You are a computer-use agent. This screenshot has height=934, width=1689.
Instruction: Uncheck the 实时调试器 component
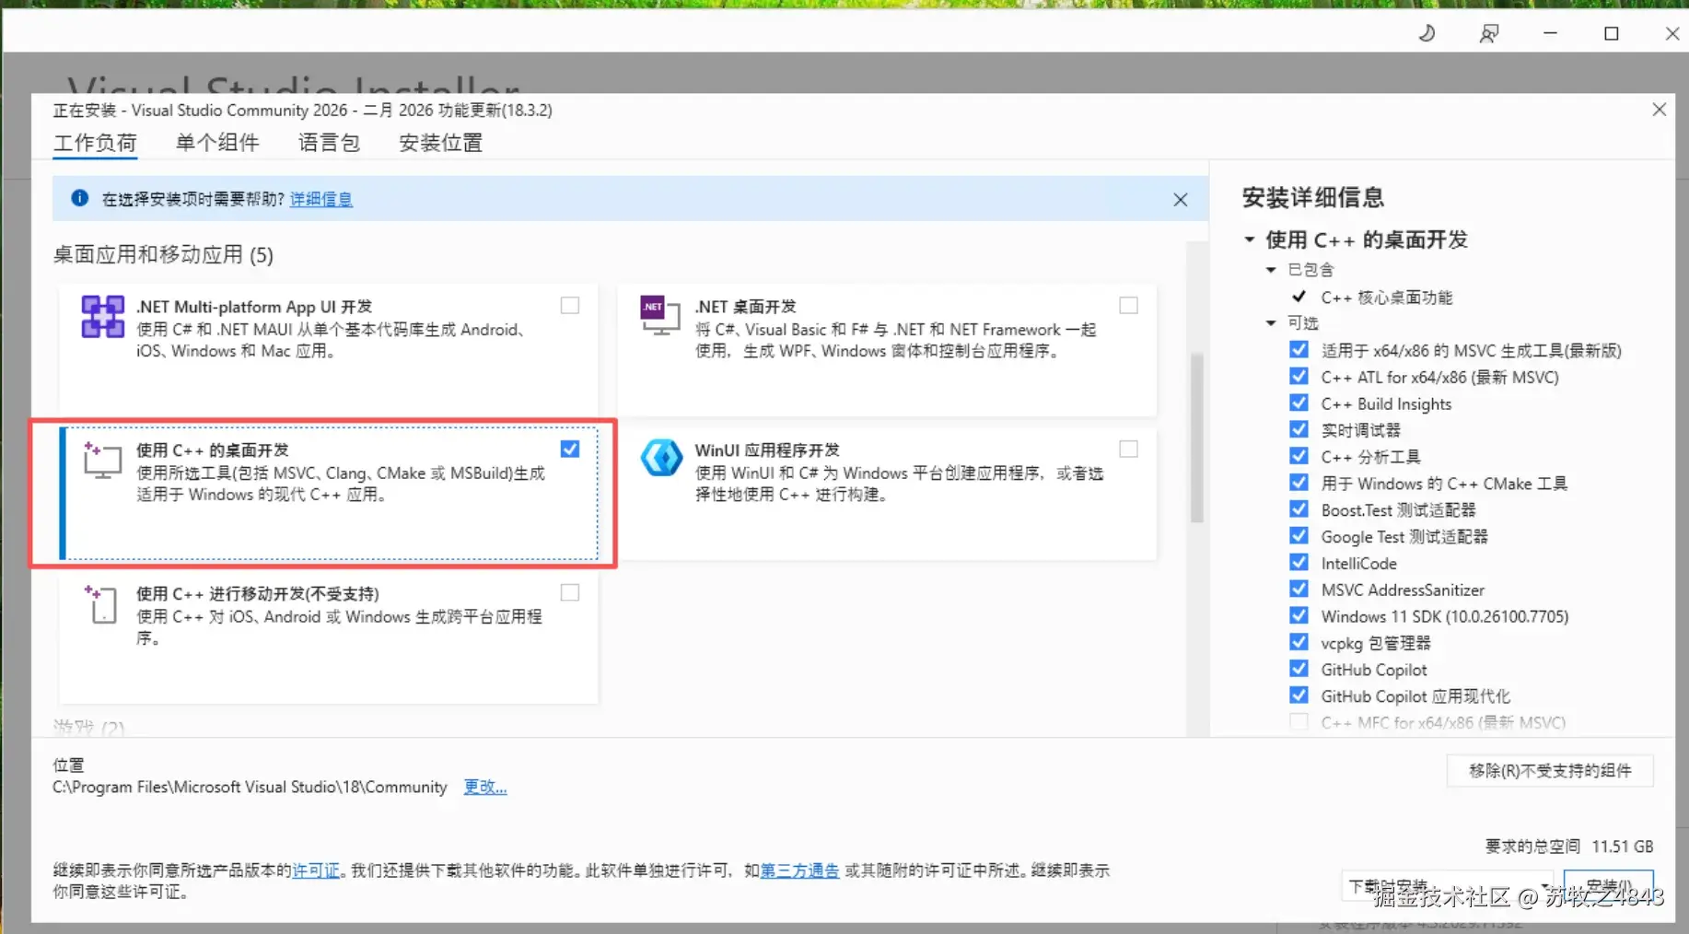pos(1299,429)
